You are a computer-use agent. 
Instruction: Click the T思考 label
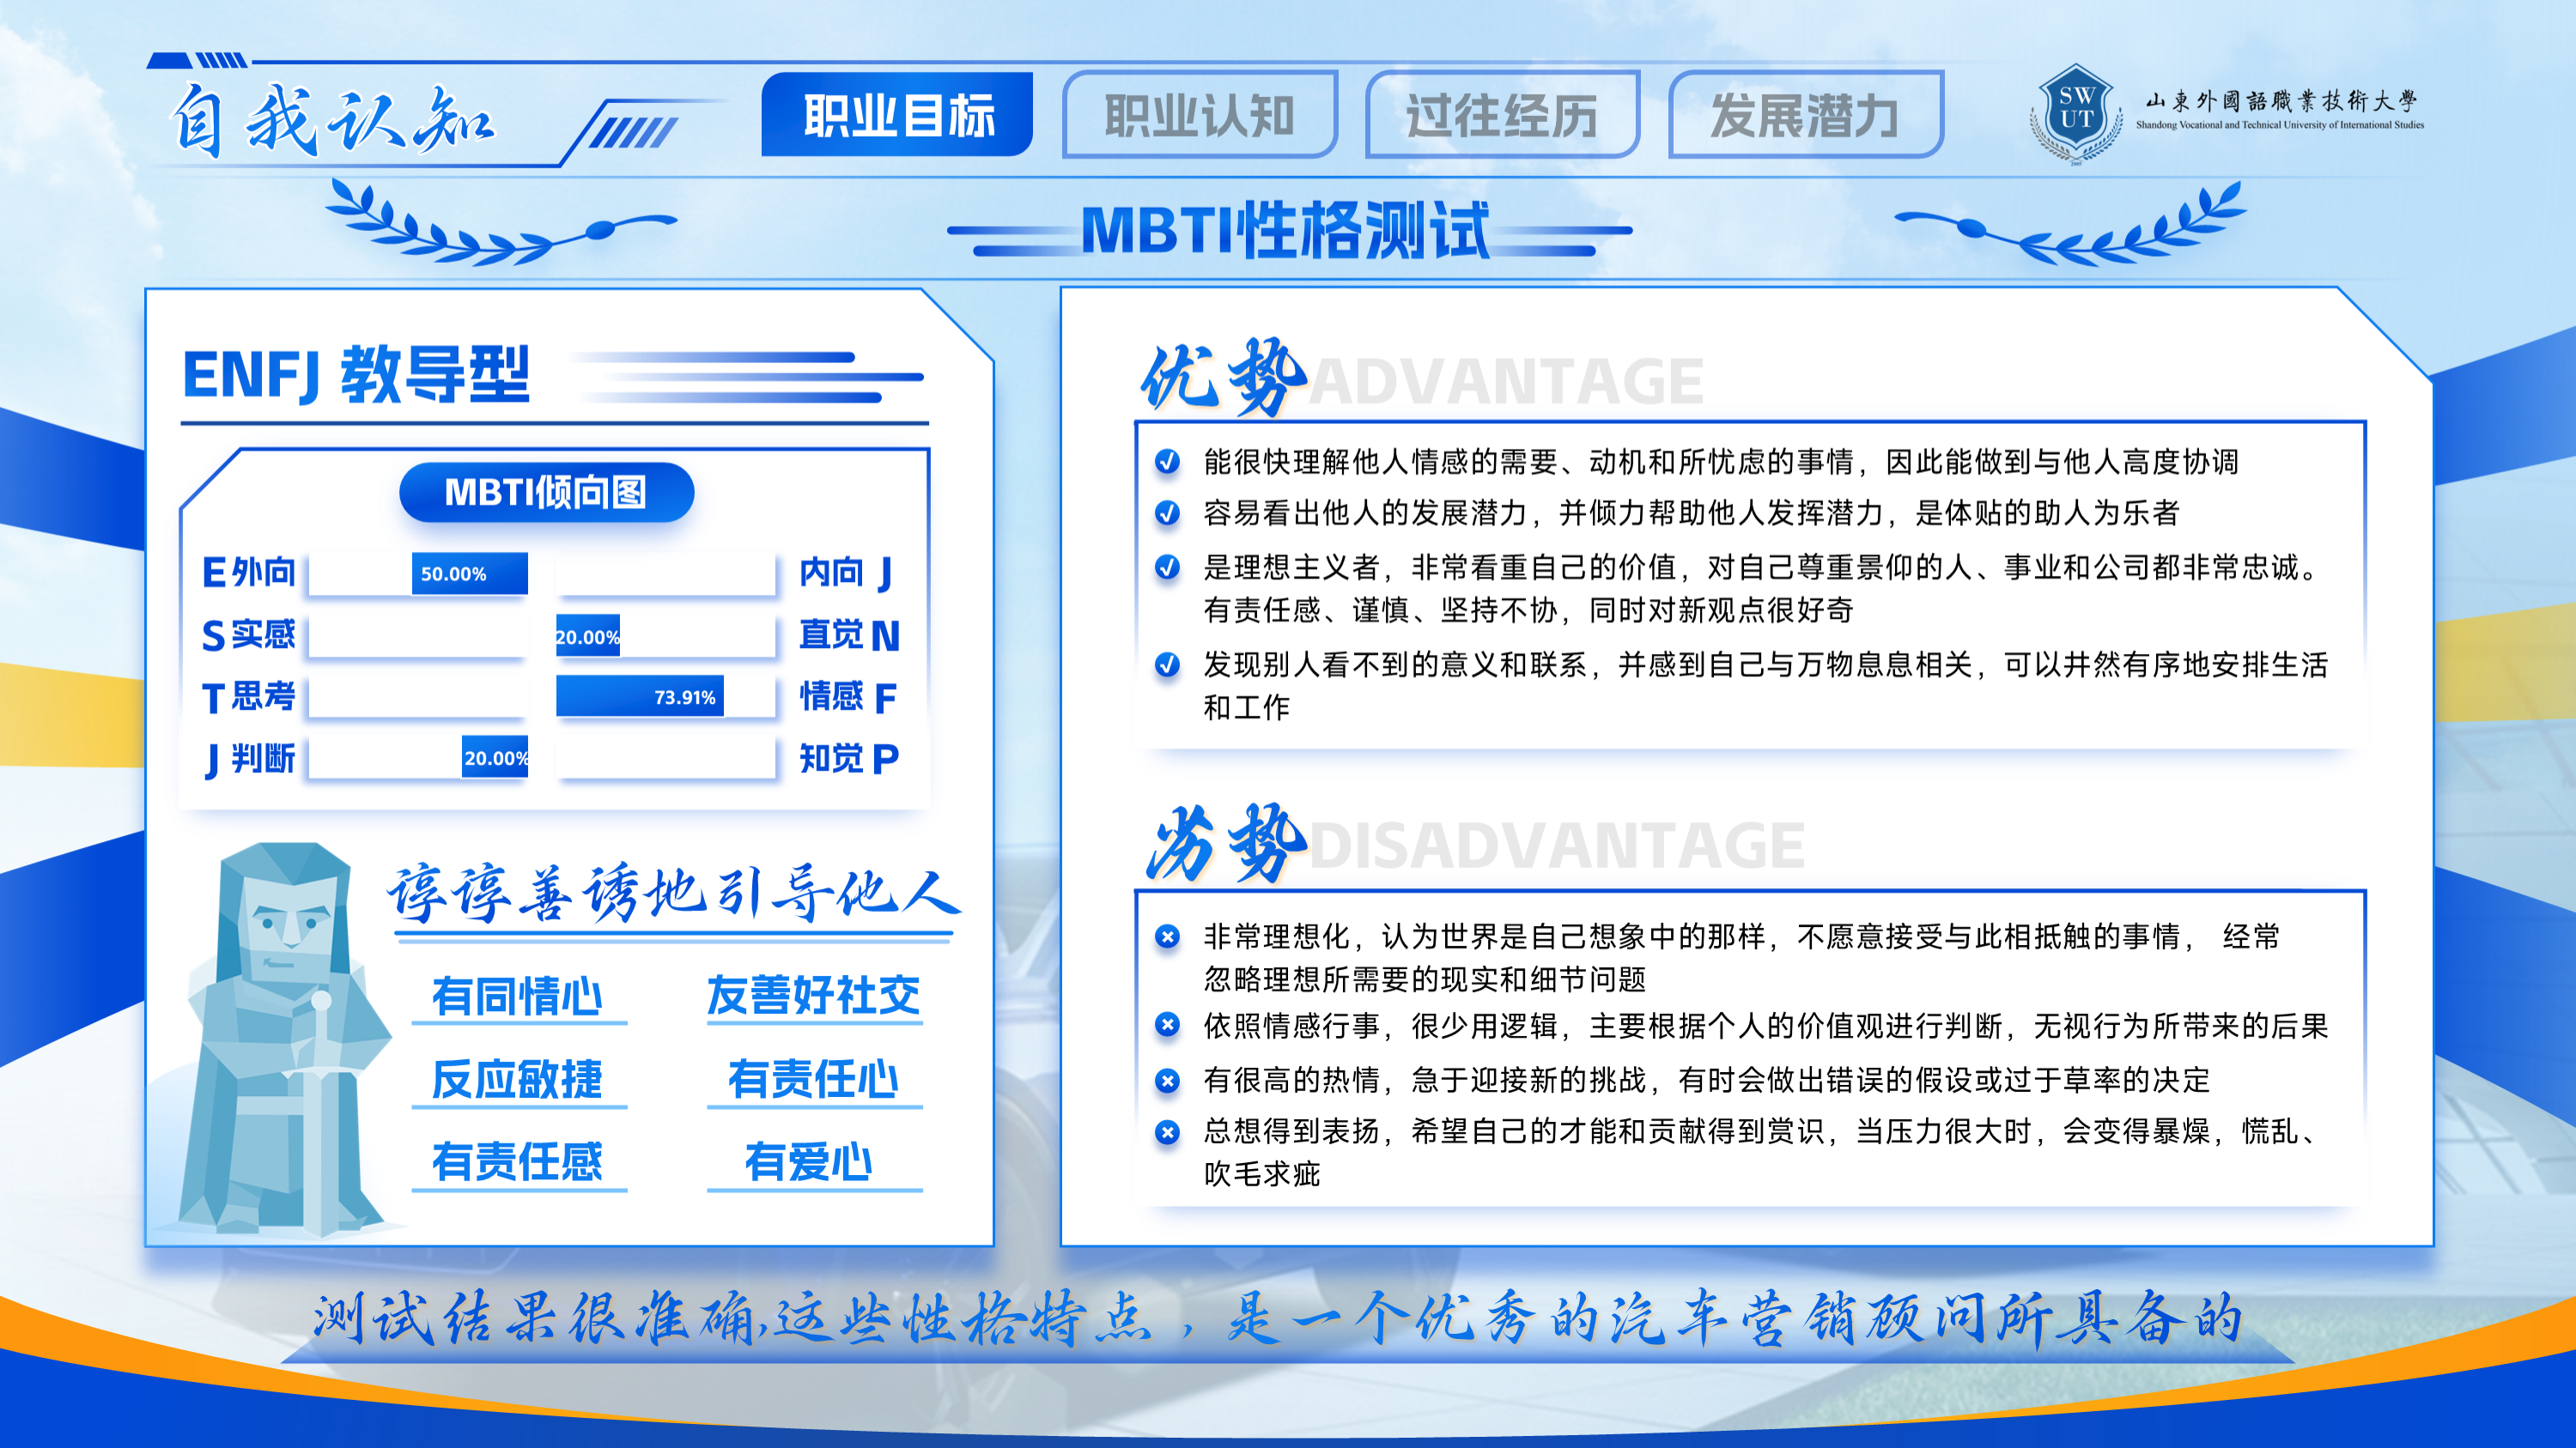point(249,696)
